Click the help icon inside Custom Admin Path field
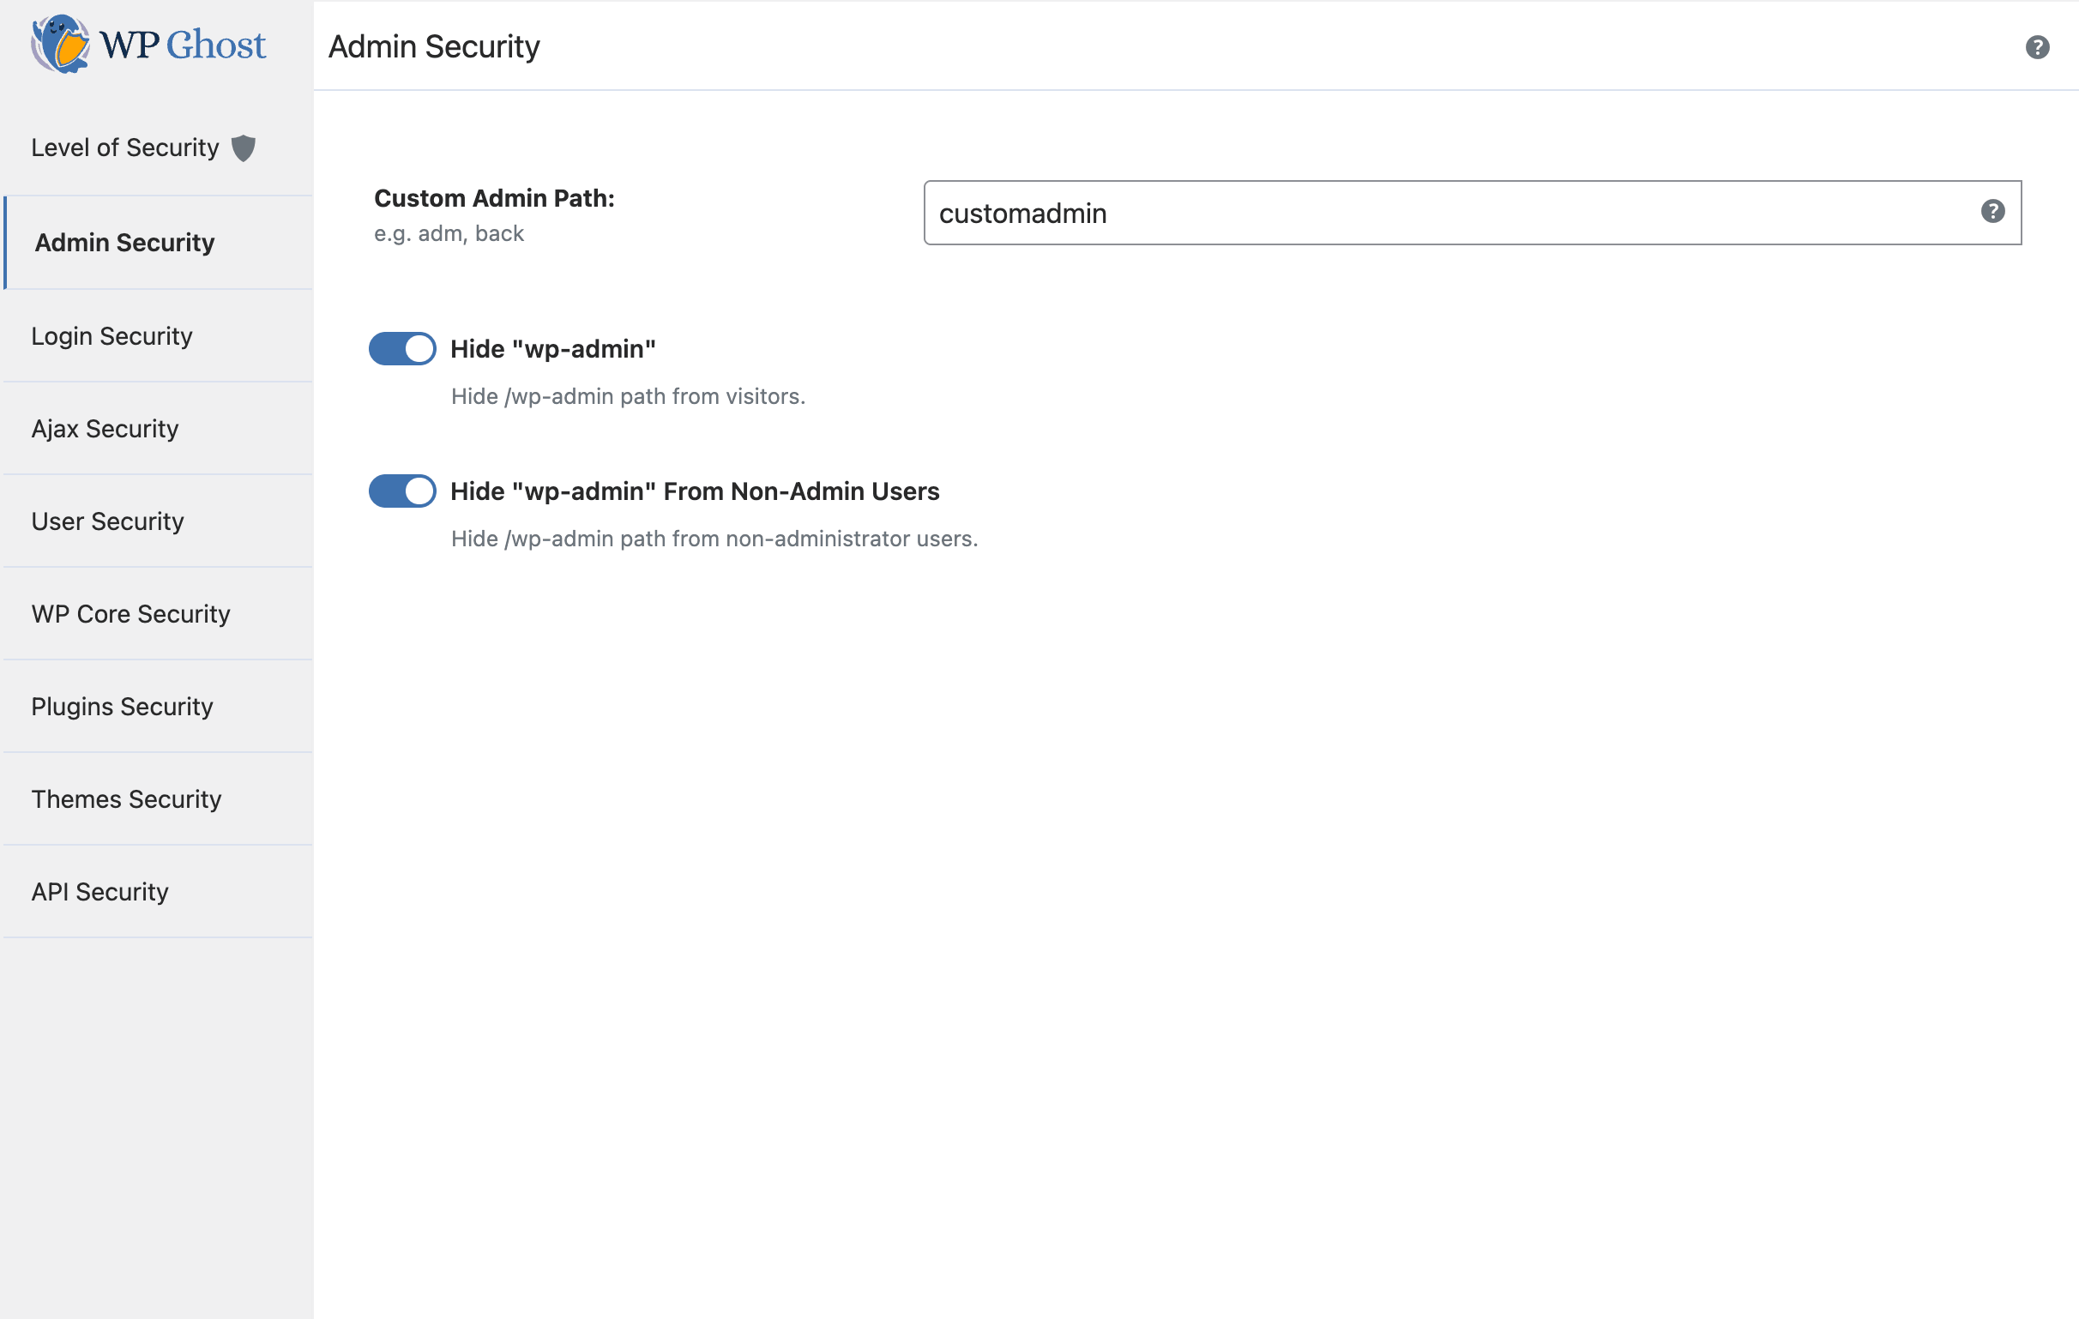Screen dimensions: 2079x1319 coord(1992,212)
